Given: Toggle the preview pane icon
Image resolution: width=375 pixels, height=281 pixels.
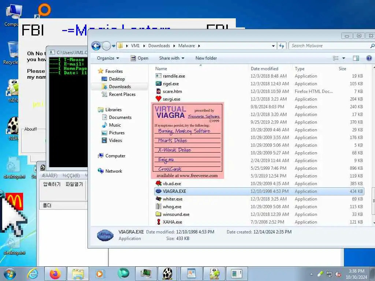Looking at the screenshot, I should (x=356, y=58).
